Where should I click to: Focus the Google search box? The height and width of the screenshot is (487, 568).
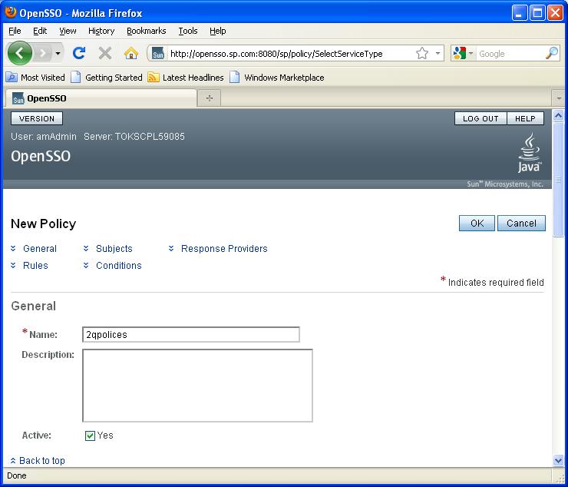(510, 54)
